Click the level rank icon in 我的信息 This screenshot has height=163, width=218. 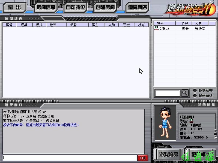pyautogui.click(x=192, y=120)
